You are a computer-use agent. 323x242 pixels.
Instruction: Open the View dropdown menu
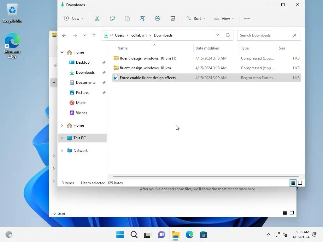pos(224,19)
